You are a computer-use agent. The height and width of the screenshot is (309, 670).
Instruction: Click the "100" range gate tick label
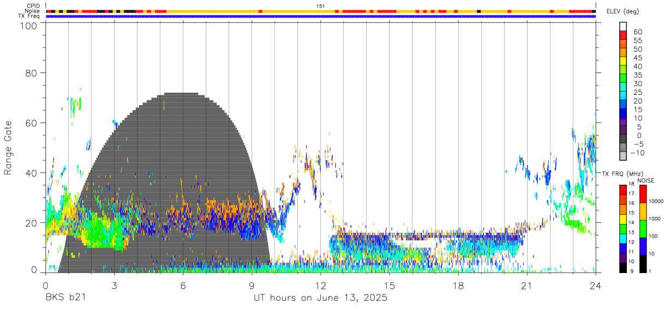tap(28, 25)
